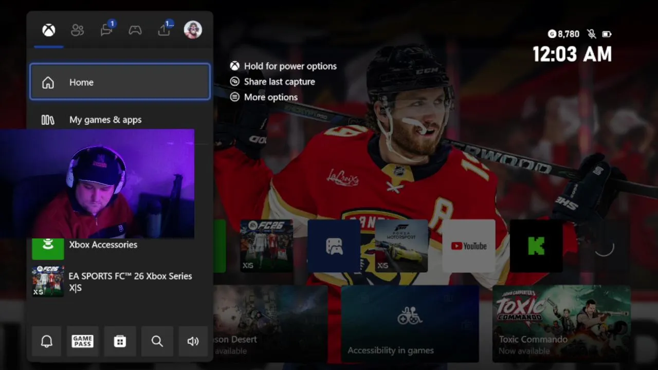Click the Gamerscore 8,780 indicator
The image size is (658, 370).
(x=564, y=34)
